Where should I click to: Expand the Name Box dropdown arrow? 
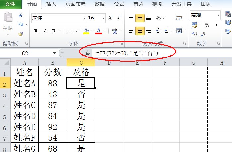click(x=55, y=53)
